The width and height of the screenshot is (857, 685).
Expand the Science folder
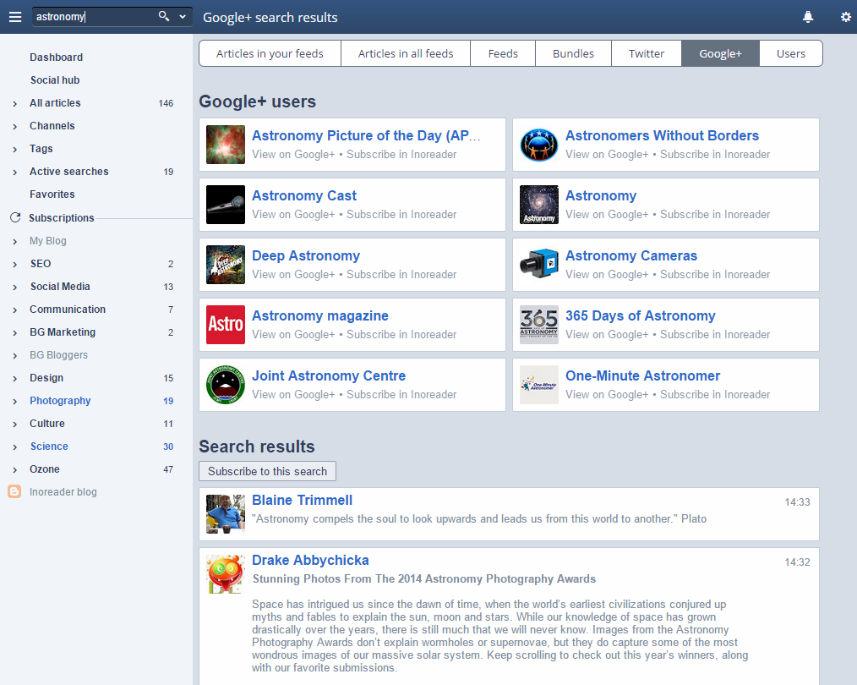(x=14, y=447)
